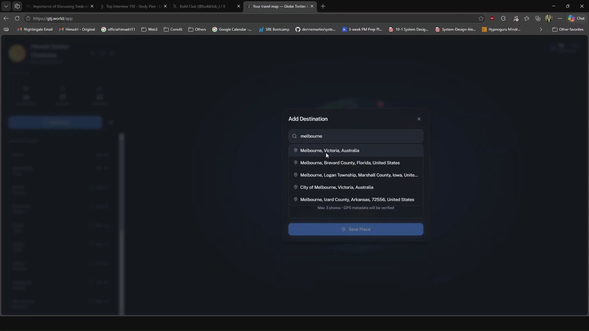Click pin icon beside Melbourne, Brevard County
Viewport: 589px width, 331px height.
coord(296,163)
